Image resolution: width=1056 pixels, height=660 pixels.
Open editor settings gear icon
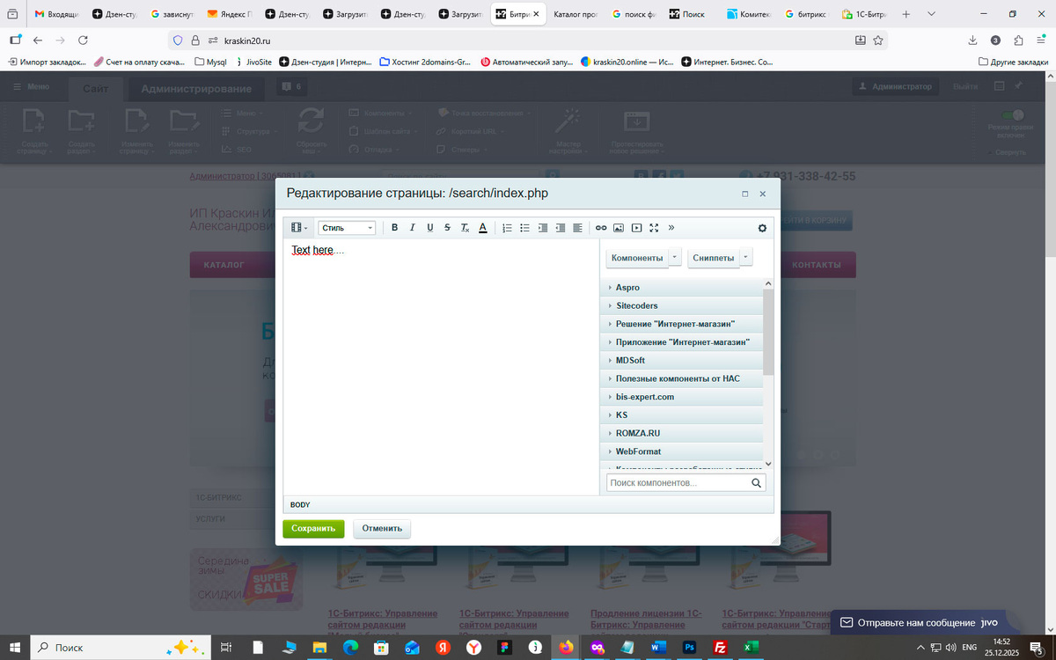762,228
